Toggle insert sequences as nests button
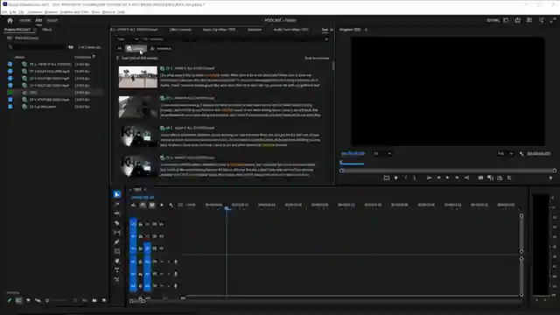Image resolution: width=560 pixels, height=315 pixels. coord(133,205)
